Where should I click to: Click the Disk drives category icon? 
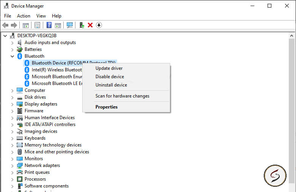coord(20,98)
